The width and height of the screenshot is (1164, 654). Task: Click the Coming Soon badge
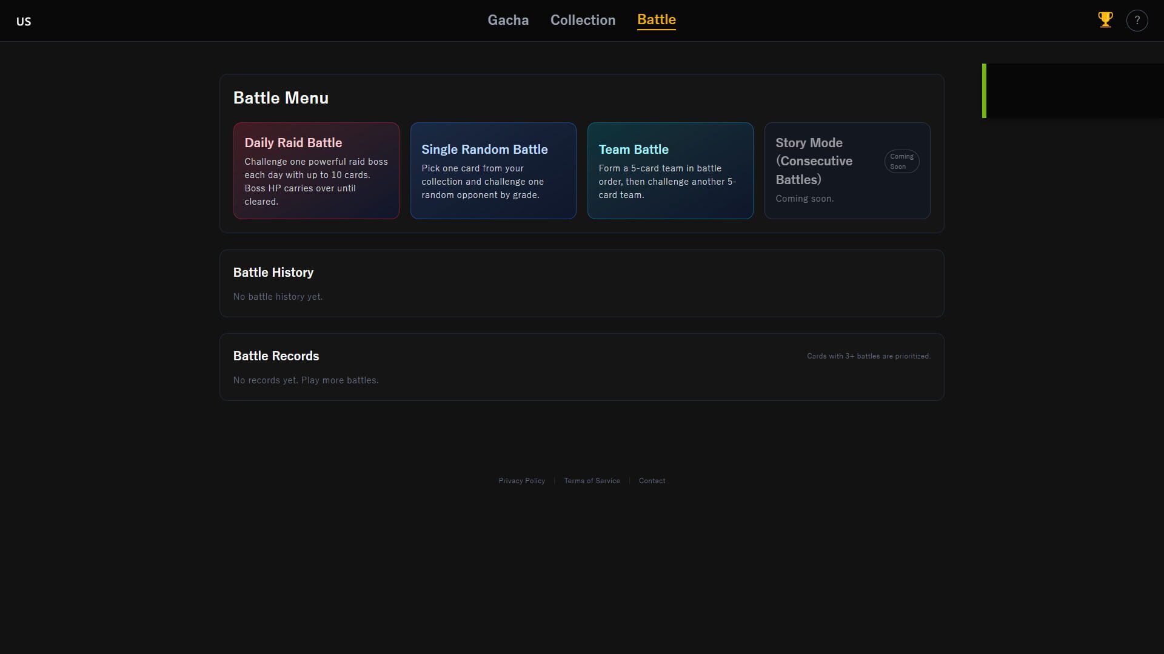click(x=901, y=162)
